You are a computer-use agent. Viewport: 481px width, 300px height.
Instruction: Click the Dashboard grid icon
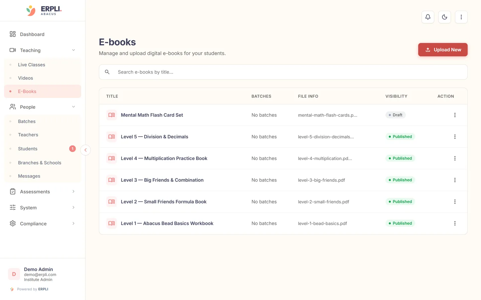(13, 34)
